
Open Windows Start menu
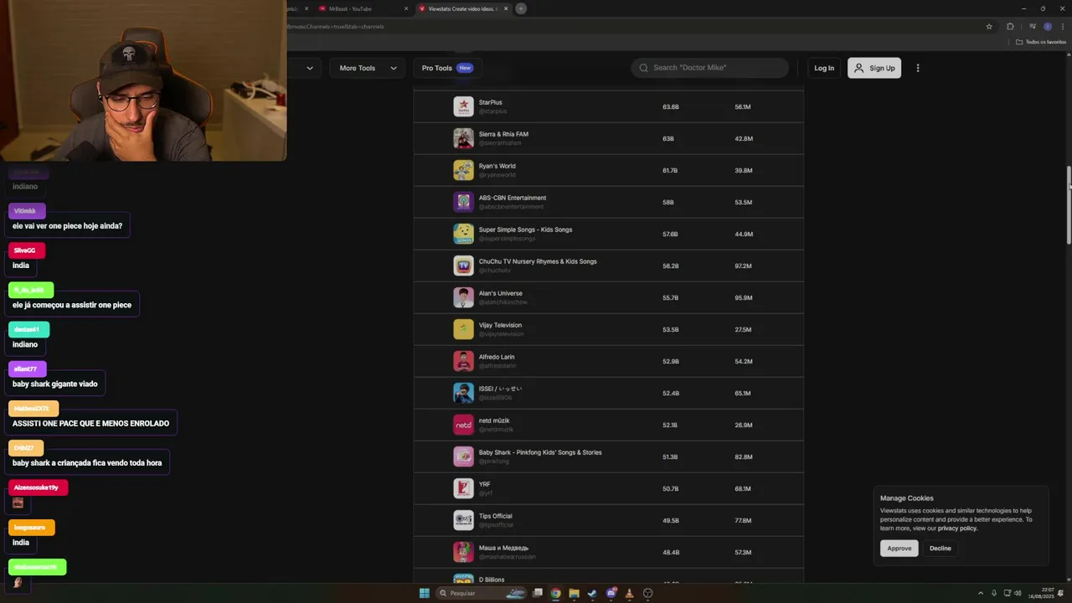click(425, 593)
